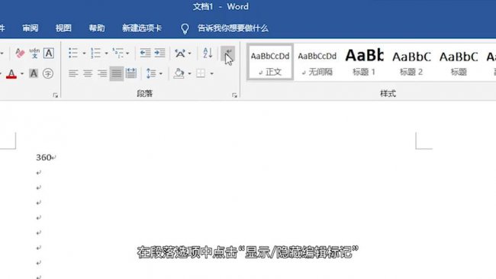
Task: Open the Font dialog launcher
Action: [56, 95]
